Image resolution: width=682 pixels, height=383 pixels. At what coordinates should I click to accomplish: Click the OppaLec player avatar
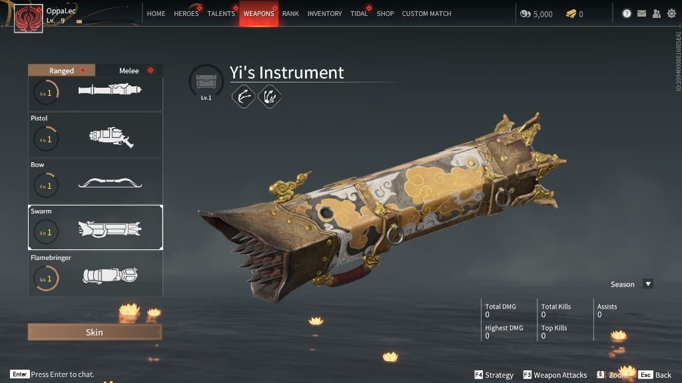pos(29,18)
